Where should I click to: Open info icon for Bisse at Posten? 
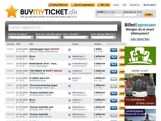[69, 100]
